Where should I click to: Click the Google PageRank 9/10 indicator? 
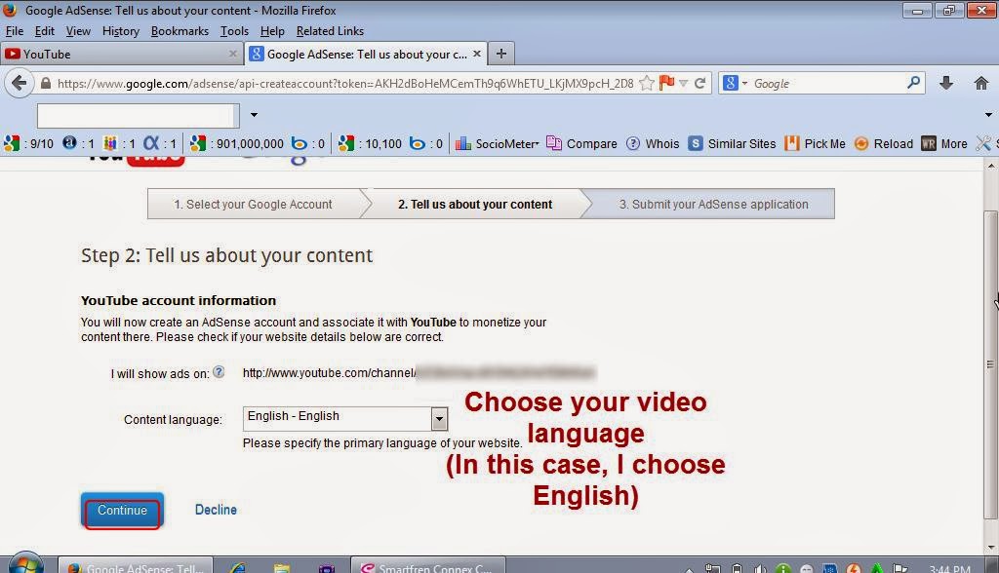click(29, 144)
